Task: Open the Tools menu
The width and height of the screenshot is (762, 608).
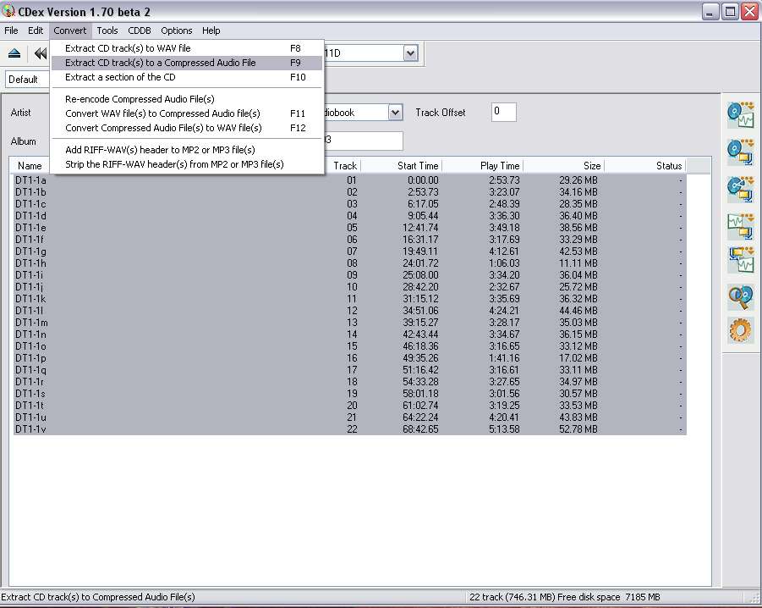Action: [x=107, y=30]
